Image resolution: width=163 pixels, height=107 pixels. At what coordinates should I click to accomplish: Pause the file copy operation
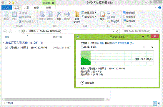point(144,47)
